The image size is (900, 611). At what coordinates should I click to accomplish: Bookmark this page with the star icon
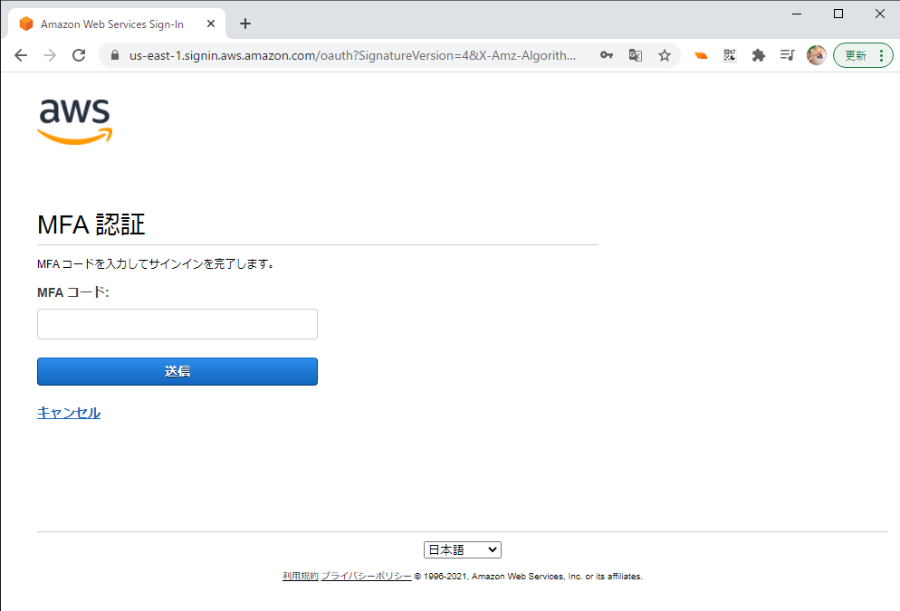[664, 55]
